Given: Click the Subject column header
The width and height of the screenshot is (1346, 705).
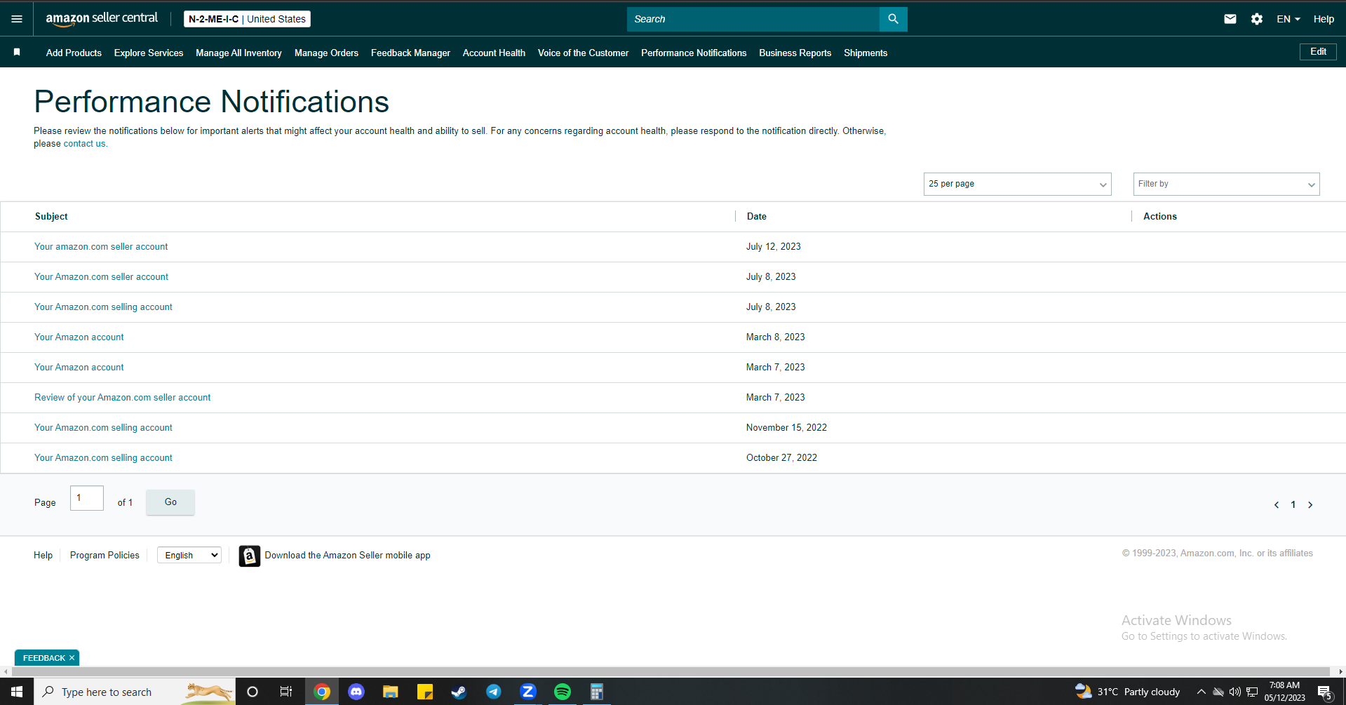Looking at the screenshot, I should 51,217.
